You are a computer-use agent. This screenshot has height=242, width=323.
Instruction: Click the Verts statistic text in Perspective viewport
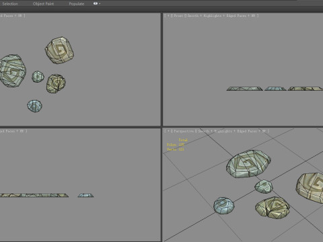(x=176, y=149)
